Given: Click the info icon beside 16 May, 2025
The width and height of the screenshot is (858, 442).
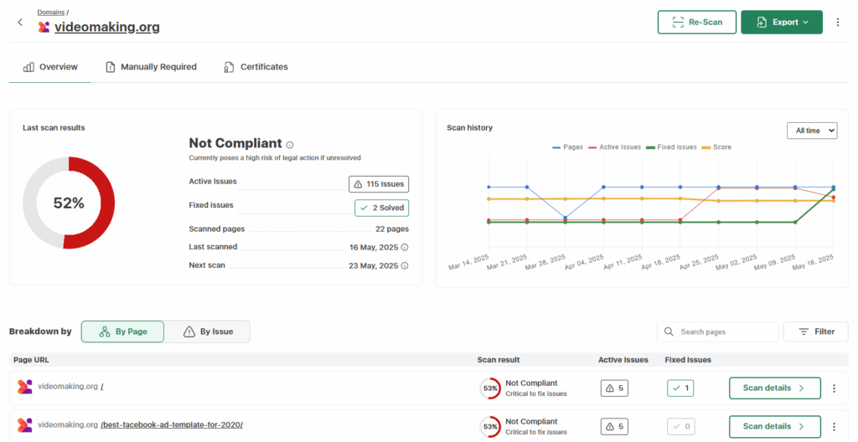Looking at the screenshot, I should coord(405,247).
